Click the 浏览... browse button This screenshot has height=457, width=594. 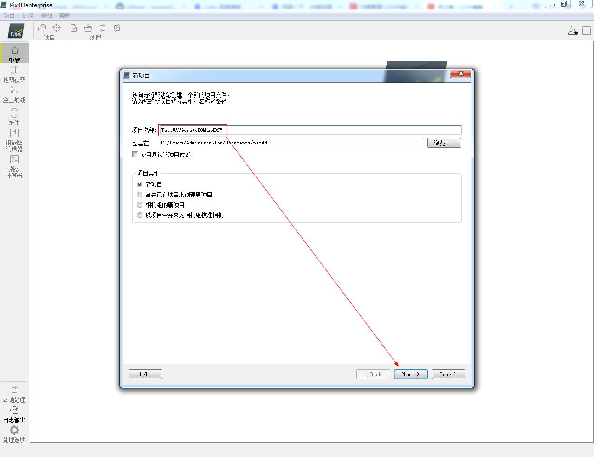(444, 143)
